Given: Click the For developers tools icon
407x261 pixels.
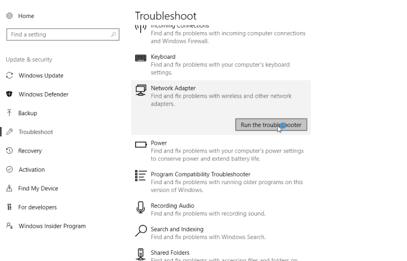Looking at the screenshot, I should [x=9, y=207].
